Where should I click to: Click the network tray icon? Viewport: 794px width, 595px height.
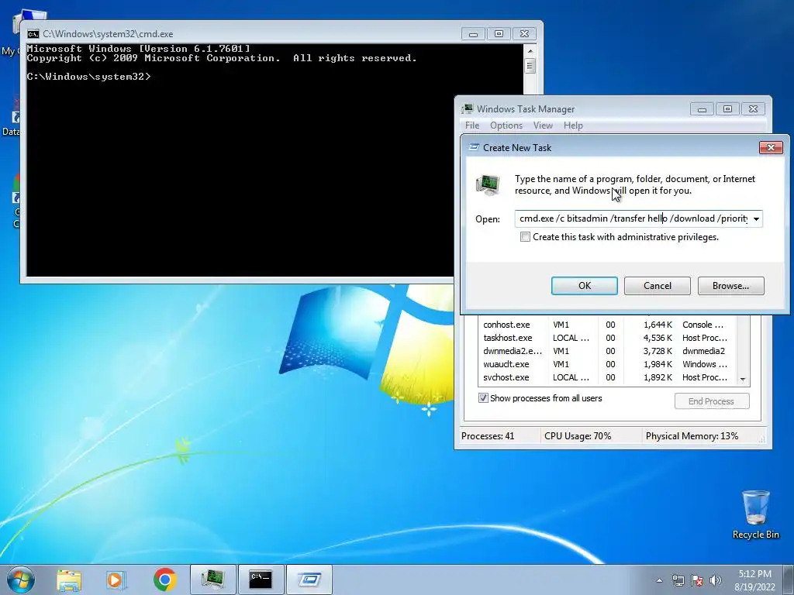point(678,580)
